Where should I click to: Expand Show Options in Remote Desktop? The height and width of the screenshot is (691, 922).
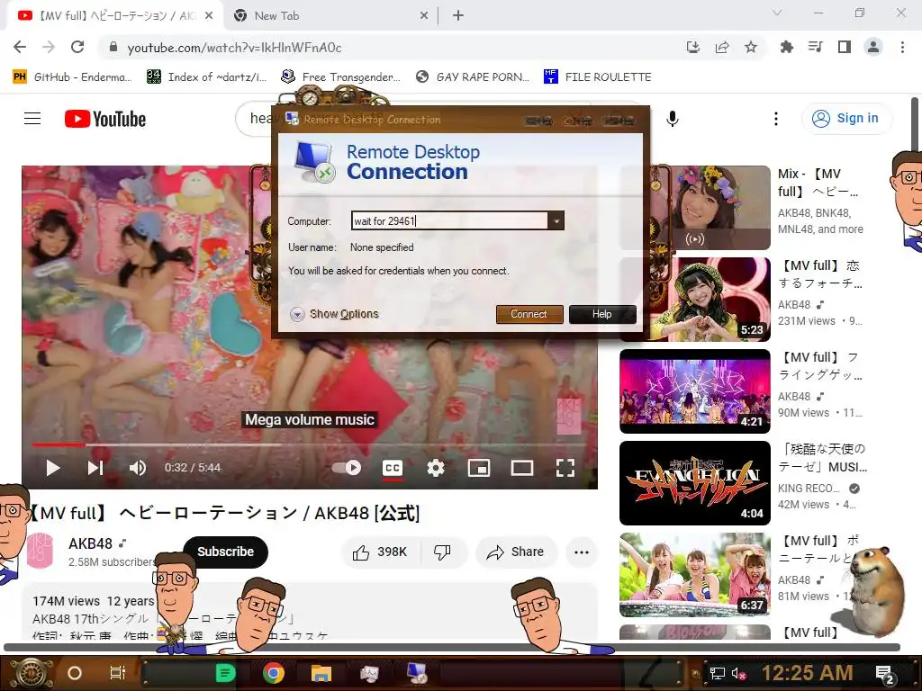point(335,314)
